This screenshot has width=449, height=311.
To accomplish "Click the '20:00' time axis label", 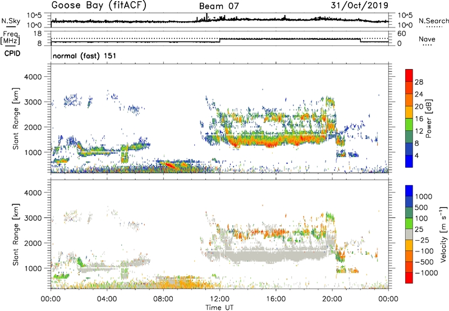I will coord(332,299).
